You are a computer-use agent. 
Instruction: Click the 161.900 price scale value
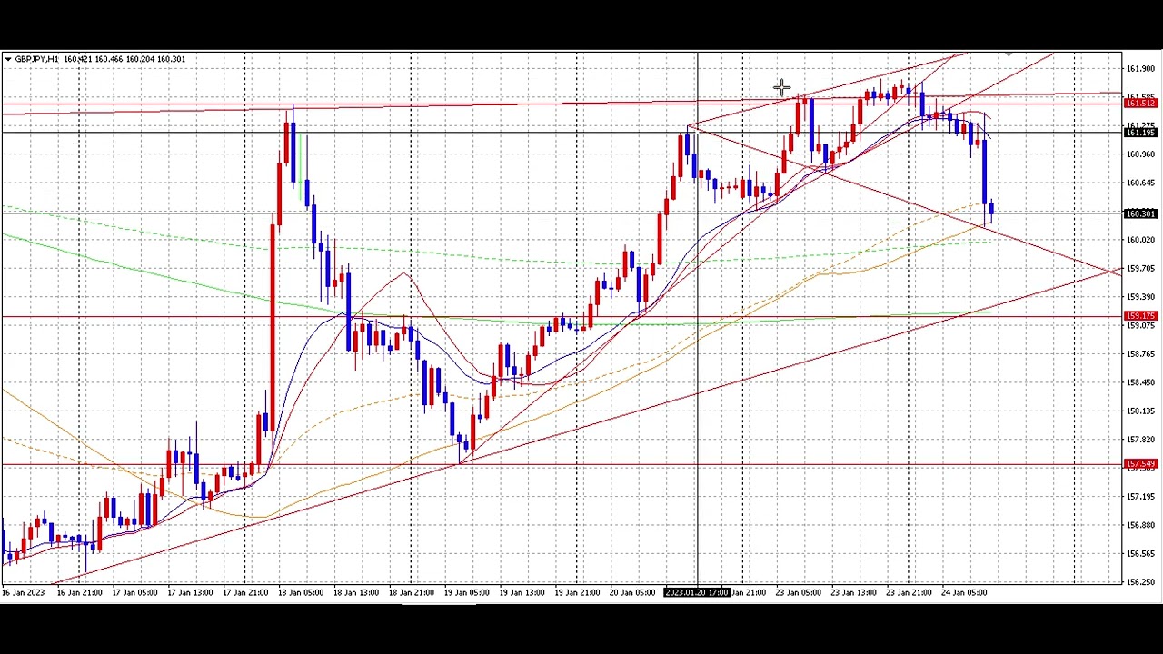[1140, 69]
